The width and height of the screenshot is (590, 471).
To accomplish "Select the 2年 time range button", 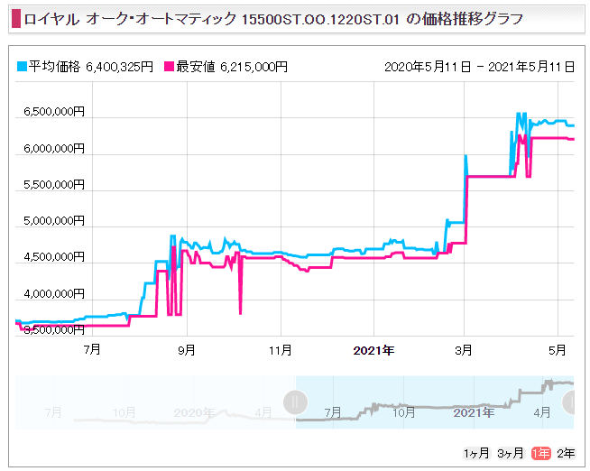I will (x=566, y=453).
